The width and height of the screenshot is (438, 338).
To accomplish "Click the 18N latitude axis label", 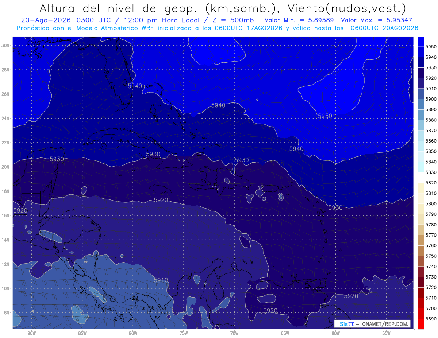I will coord(6,191).
